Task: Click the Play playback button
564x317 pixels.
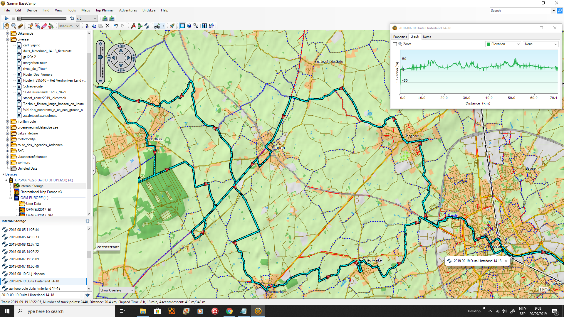Action: click(x=6, y=18)
